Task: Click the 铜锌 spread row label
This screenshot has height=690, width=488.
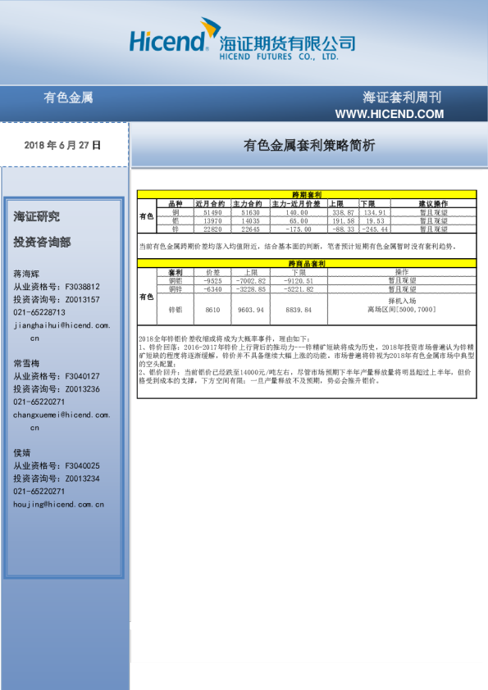Action: point(176,289)
